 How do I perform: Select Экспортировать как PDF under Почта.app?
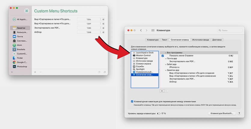[x=199, y=61]
